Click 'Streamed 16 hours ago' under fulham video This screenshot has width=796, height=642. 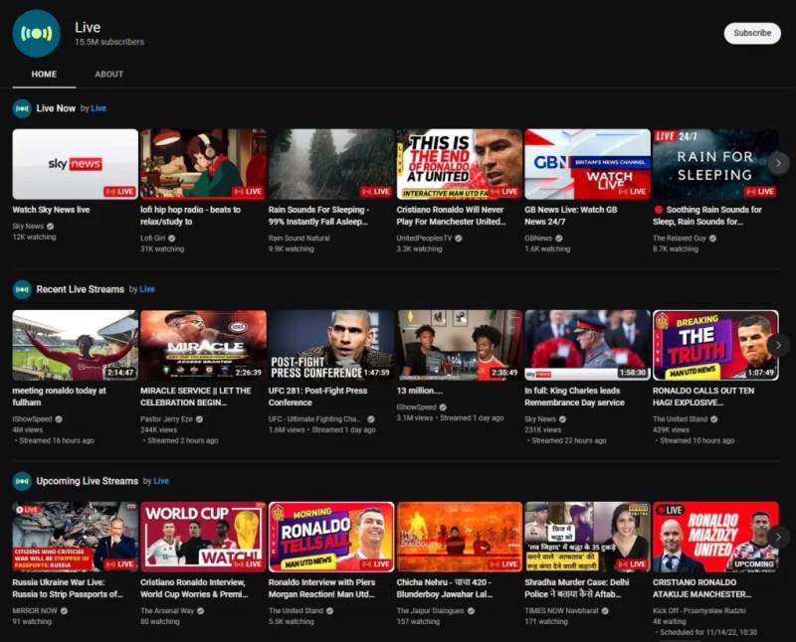click(x=57, y=440)
